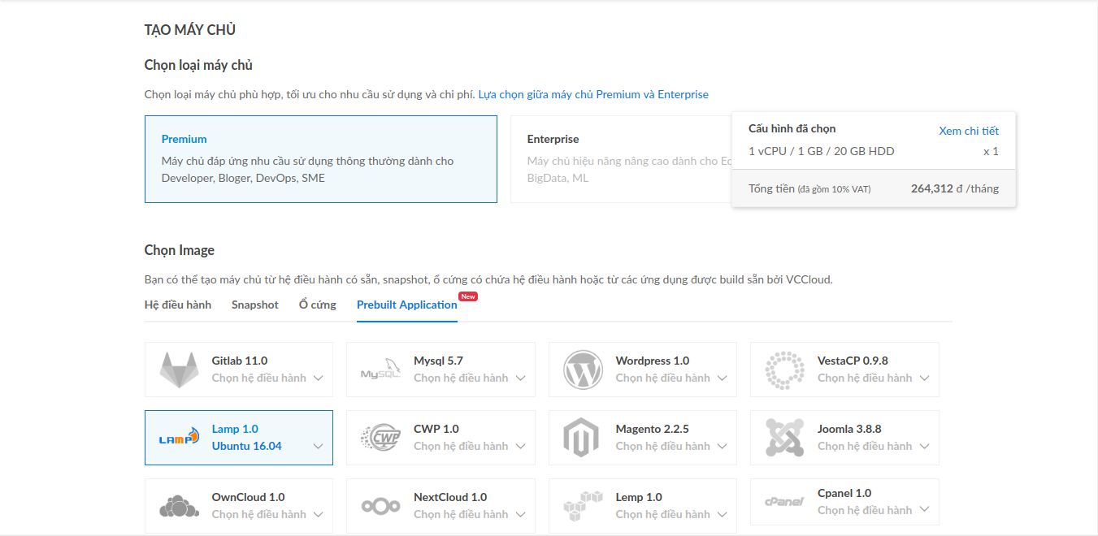This screenshot has width=1098, height=536.
Task: Switch to the Ổ cứng tab
Action: pyautogui.click(x=317, y=305)
